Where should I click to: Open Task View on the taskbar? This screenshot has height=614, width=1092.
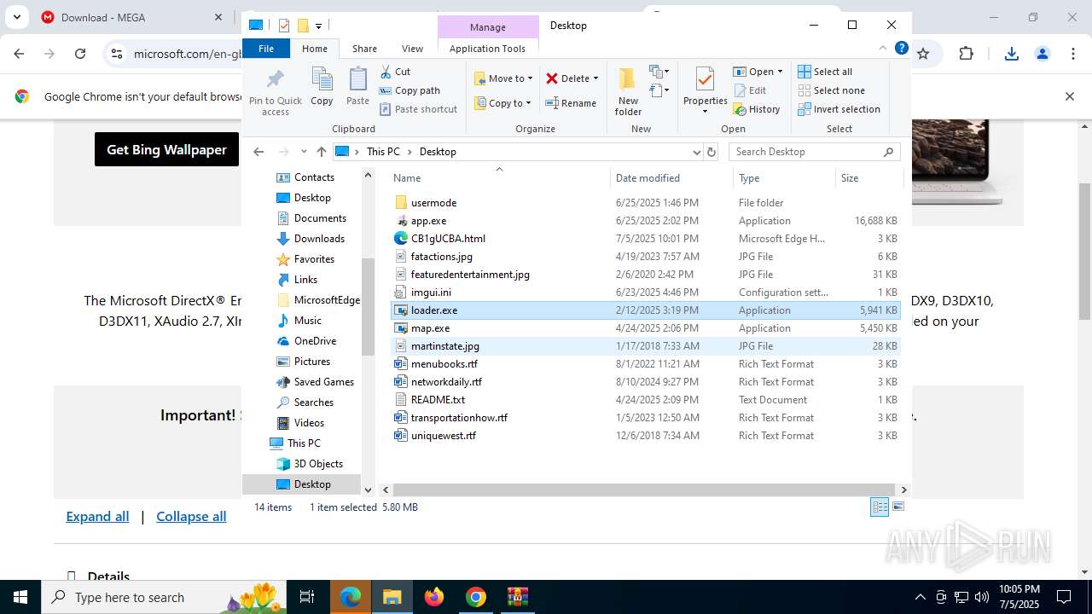tap(307, 597)
